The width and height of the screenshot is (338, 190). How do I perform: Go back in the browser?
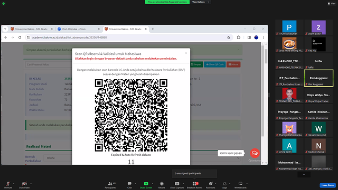pyautogui.click(x=6, y=37)
